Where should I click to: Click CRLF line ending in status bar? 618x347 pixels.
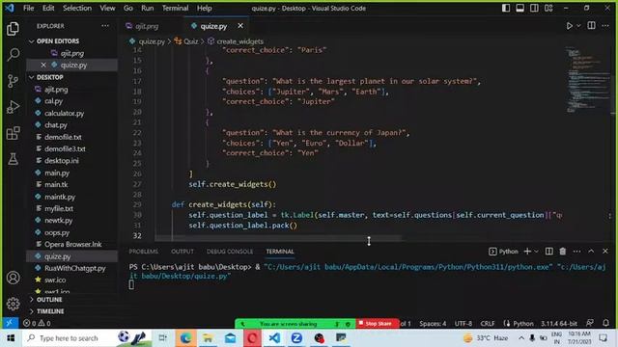tap(488, 324)
